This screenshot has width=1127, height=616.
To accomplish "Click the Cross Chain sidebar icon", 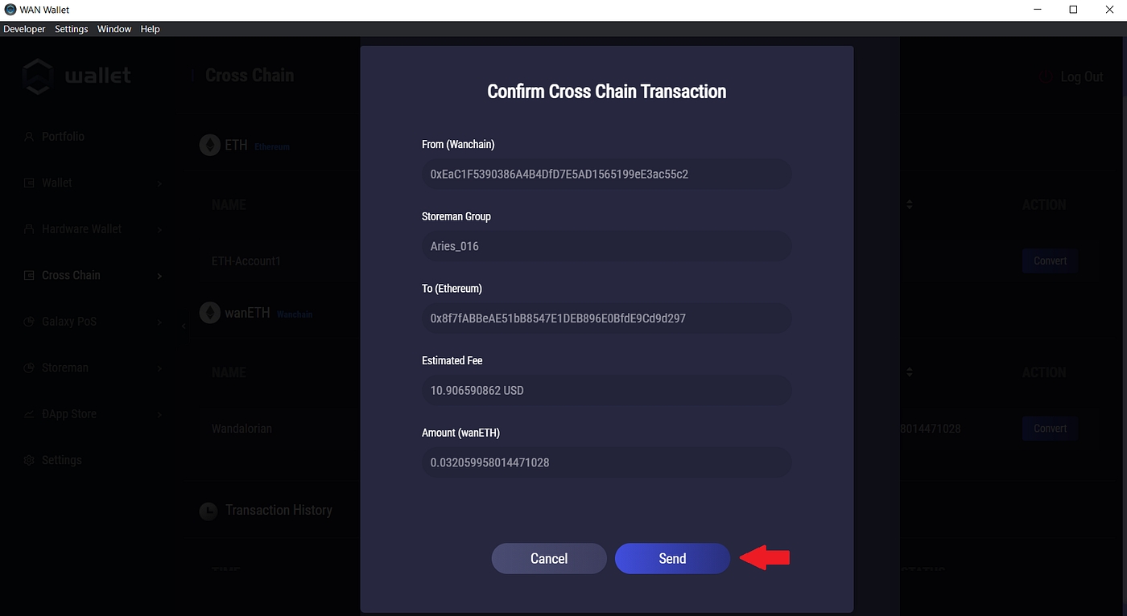I will point(29,275).
